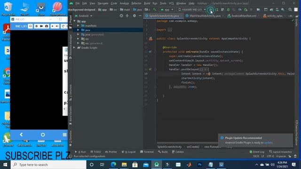The height and width of the screenshot is (169, 301).
Task: Click the Make Project hammer icon
Action: click(x=155, y=9)
